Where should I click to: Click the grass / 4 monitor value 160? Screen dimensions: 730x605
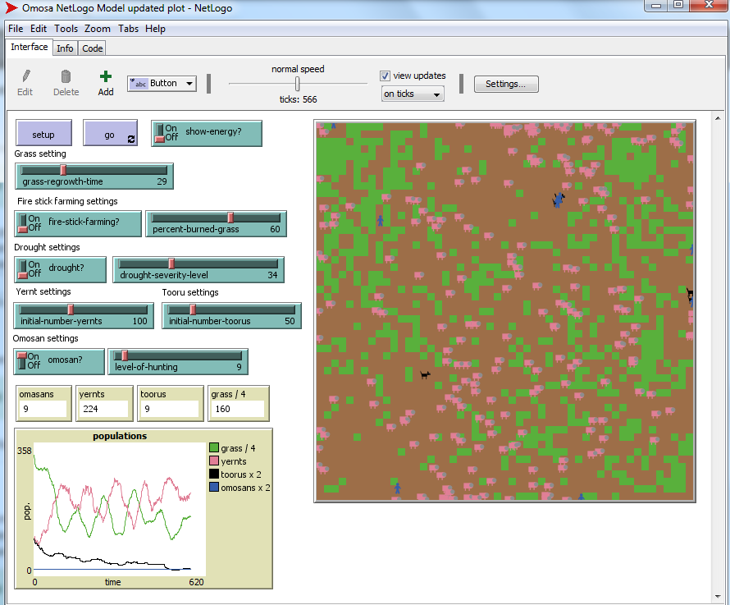pos(238,409)
